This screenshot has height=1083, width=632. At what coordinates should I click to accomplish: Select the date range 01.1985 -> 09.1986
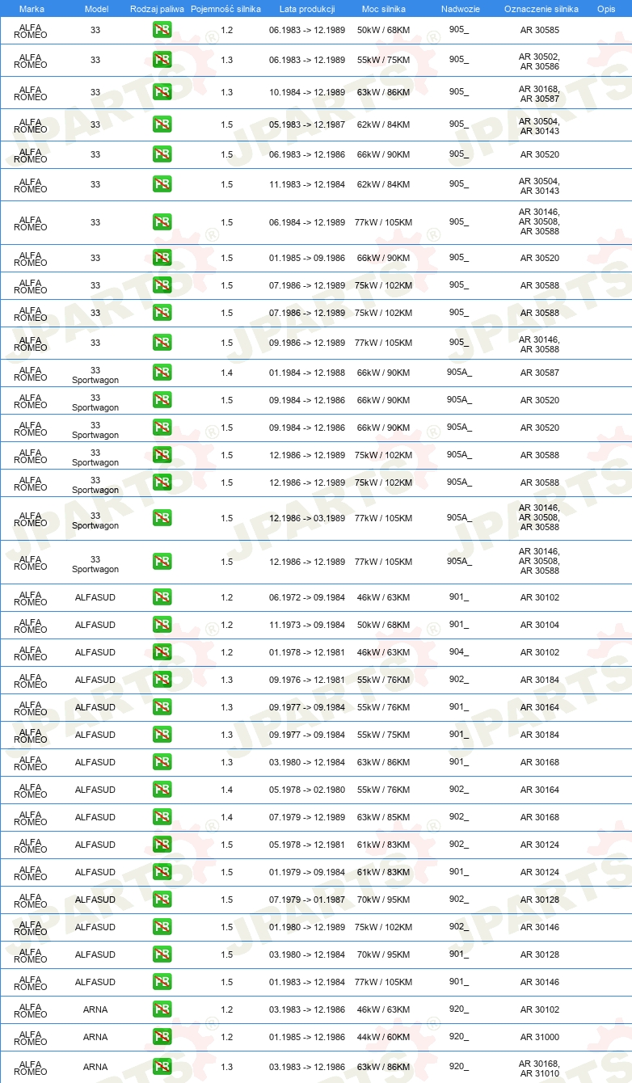[307, 258]
